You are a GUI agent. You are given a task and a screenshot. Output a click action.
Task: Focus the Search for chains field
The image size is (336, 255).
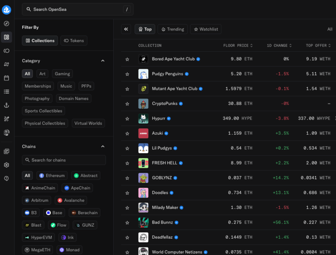[64, 160]
